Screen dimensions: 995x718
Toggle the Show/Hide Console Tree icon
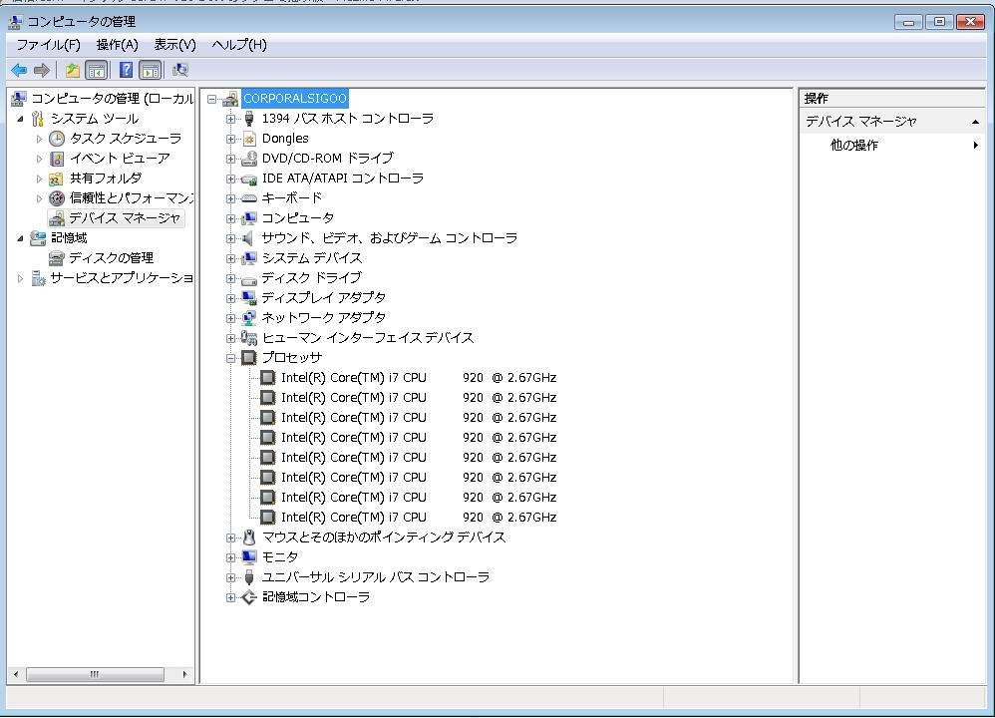97,70
